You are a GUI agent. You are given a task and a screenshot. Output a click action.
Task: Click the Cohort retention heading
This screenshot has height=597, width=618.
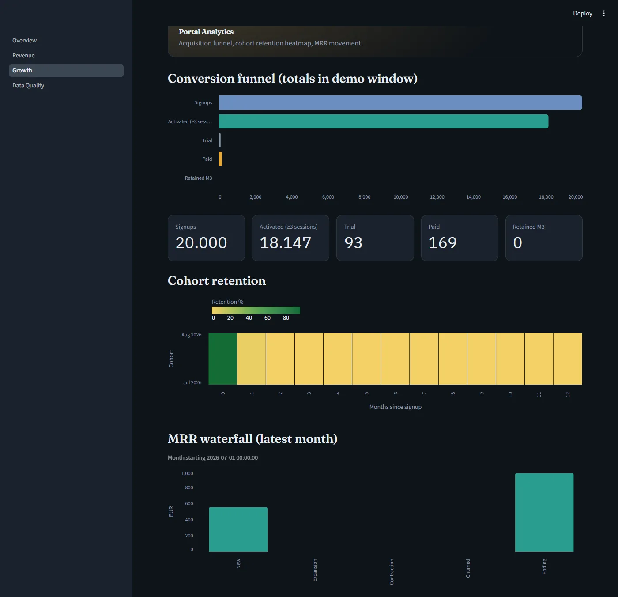217,281
